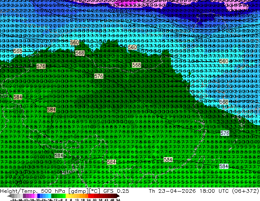The image size is (260, 201).
Task: Click the bright red swatch in the legend
Action: point(89,196)
